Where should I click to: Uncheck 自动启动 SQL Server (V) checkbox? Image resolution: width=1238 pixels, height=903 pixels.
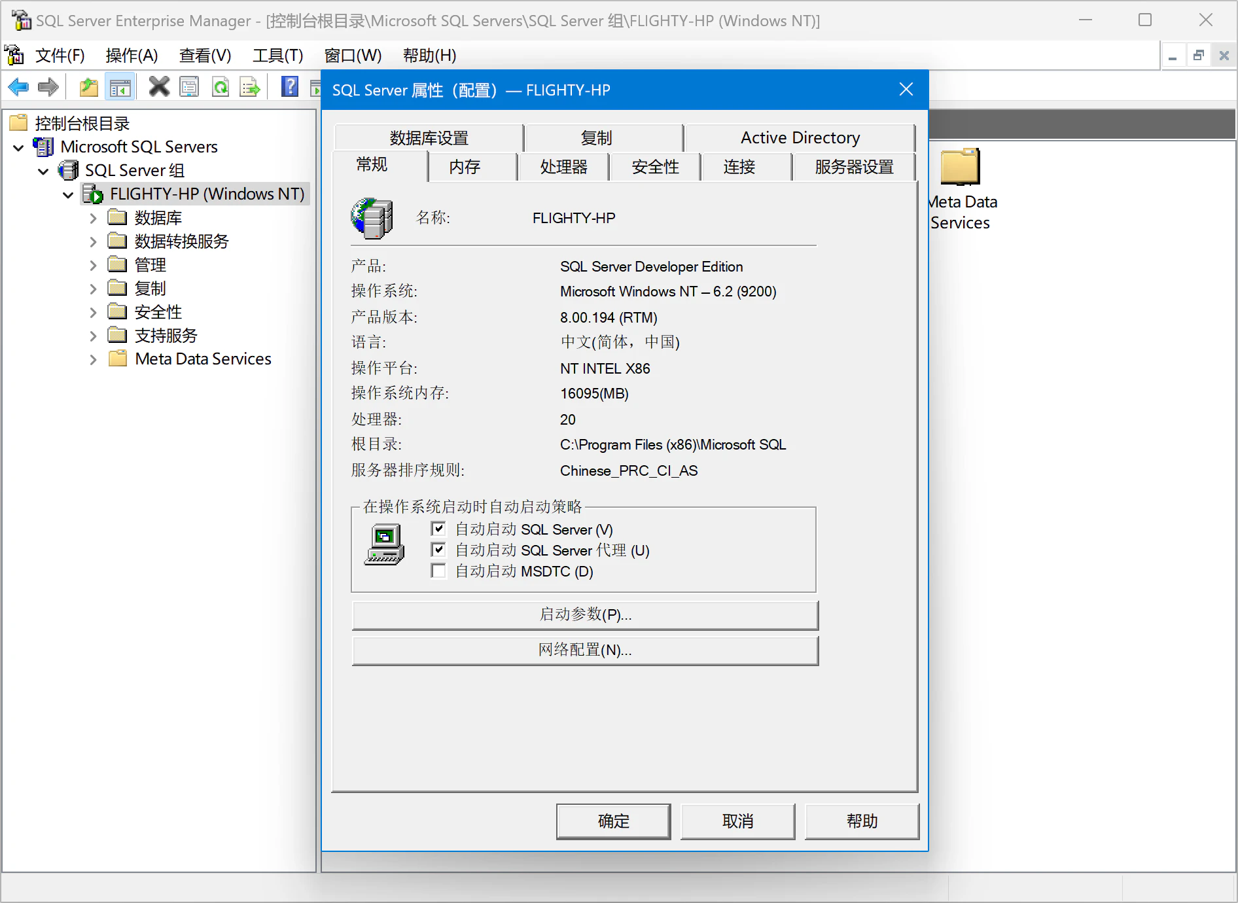[x=438, y=529]
